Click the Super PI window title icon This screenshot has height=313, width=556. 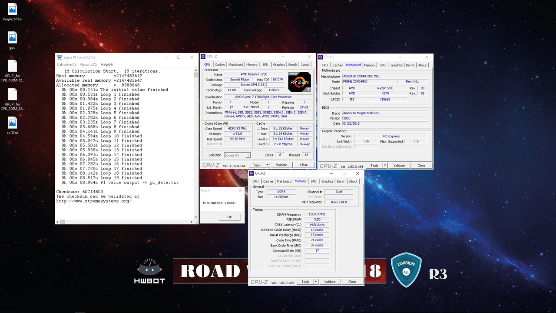coord(59,57)
